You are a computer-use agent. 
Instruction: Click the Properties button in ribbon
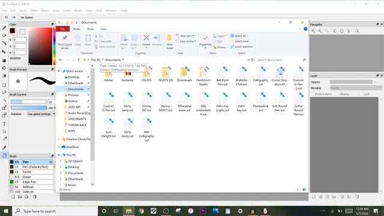(x=205, y=41)
